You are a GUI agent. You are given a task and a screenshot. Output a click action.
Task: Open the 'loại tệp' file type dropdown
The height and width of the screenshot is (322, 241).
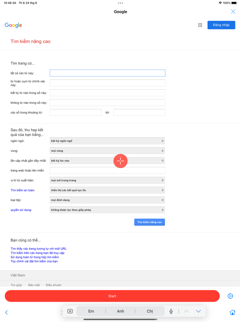(107, 200)
